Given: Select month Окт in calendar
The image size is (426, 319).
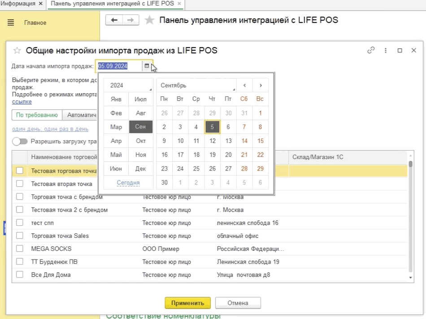Looking at the screenshot, I should [140, 141].
